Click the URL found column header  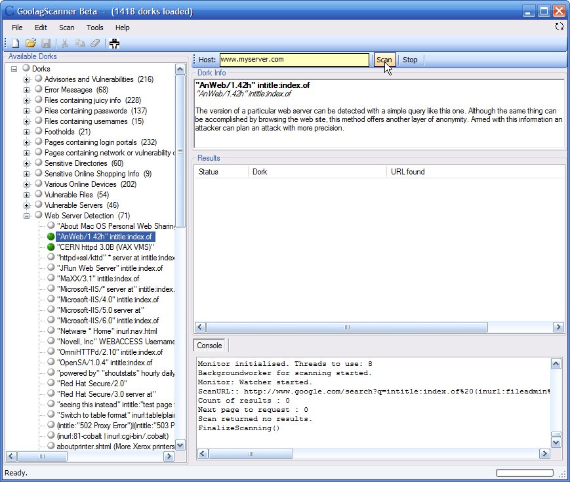click(476, 172)
